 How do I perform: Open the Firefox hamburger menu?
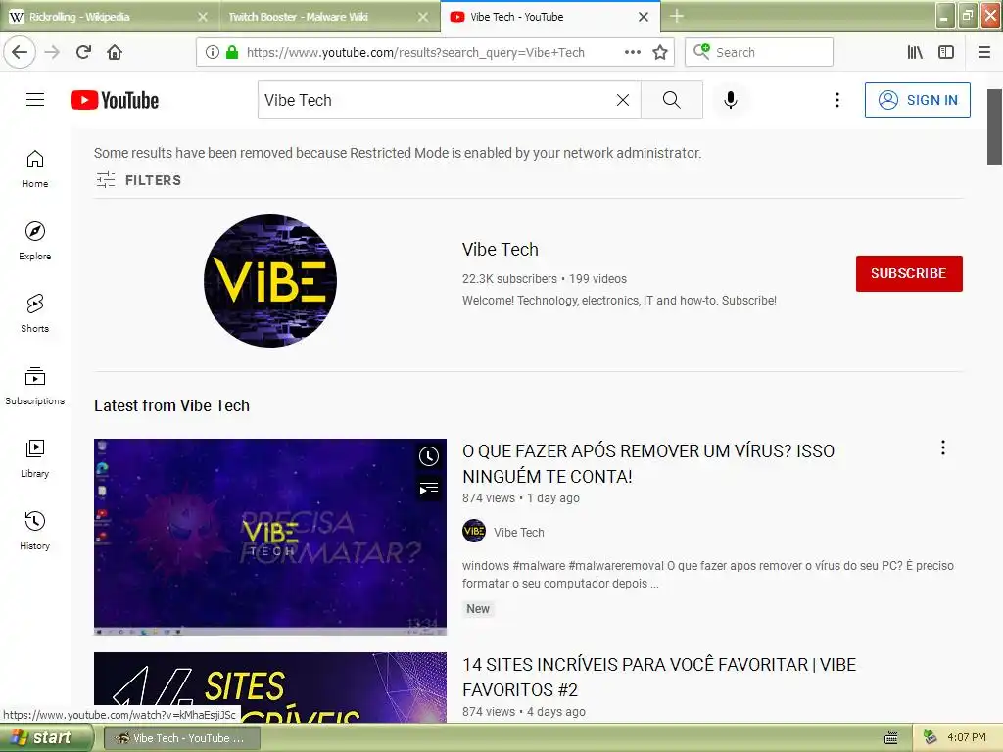point(984,53)
